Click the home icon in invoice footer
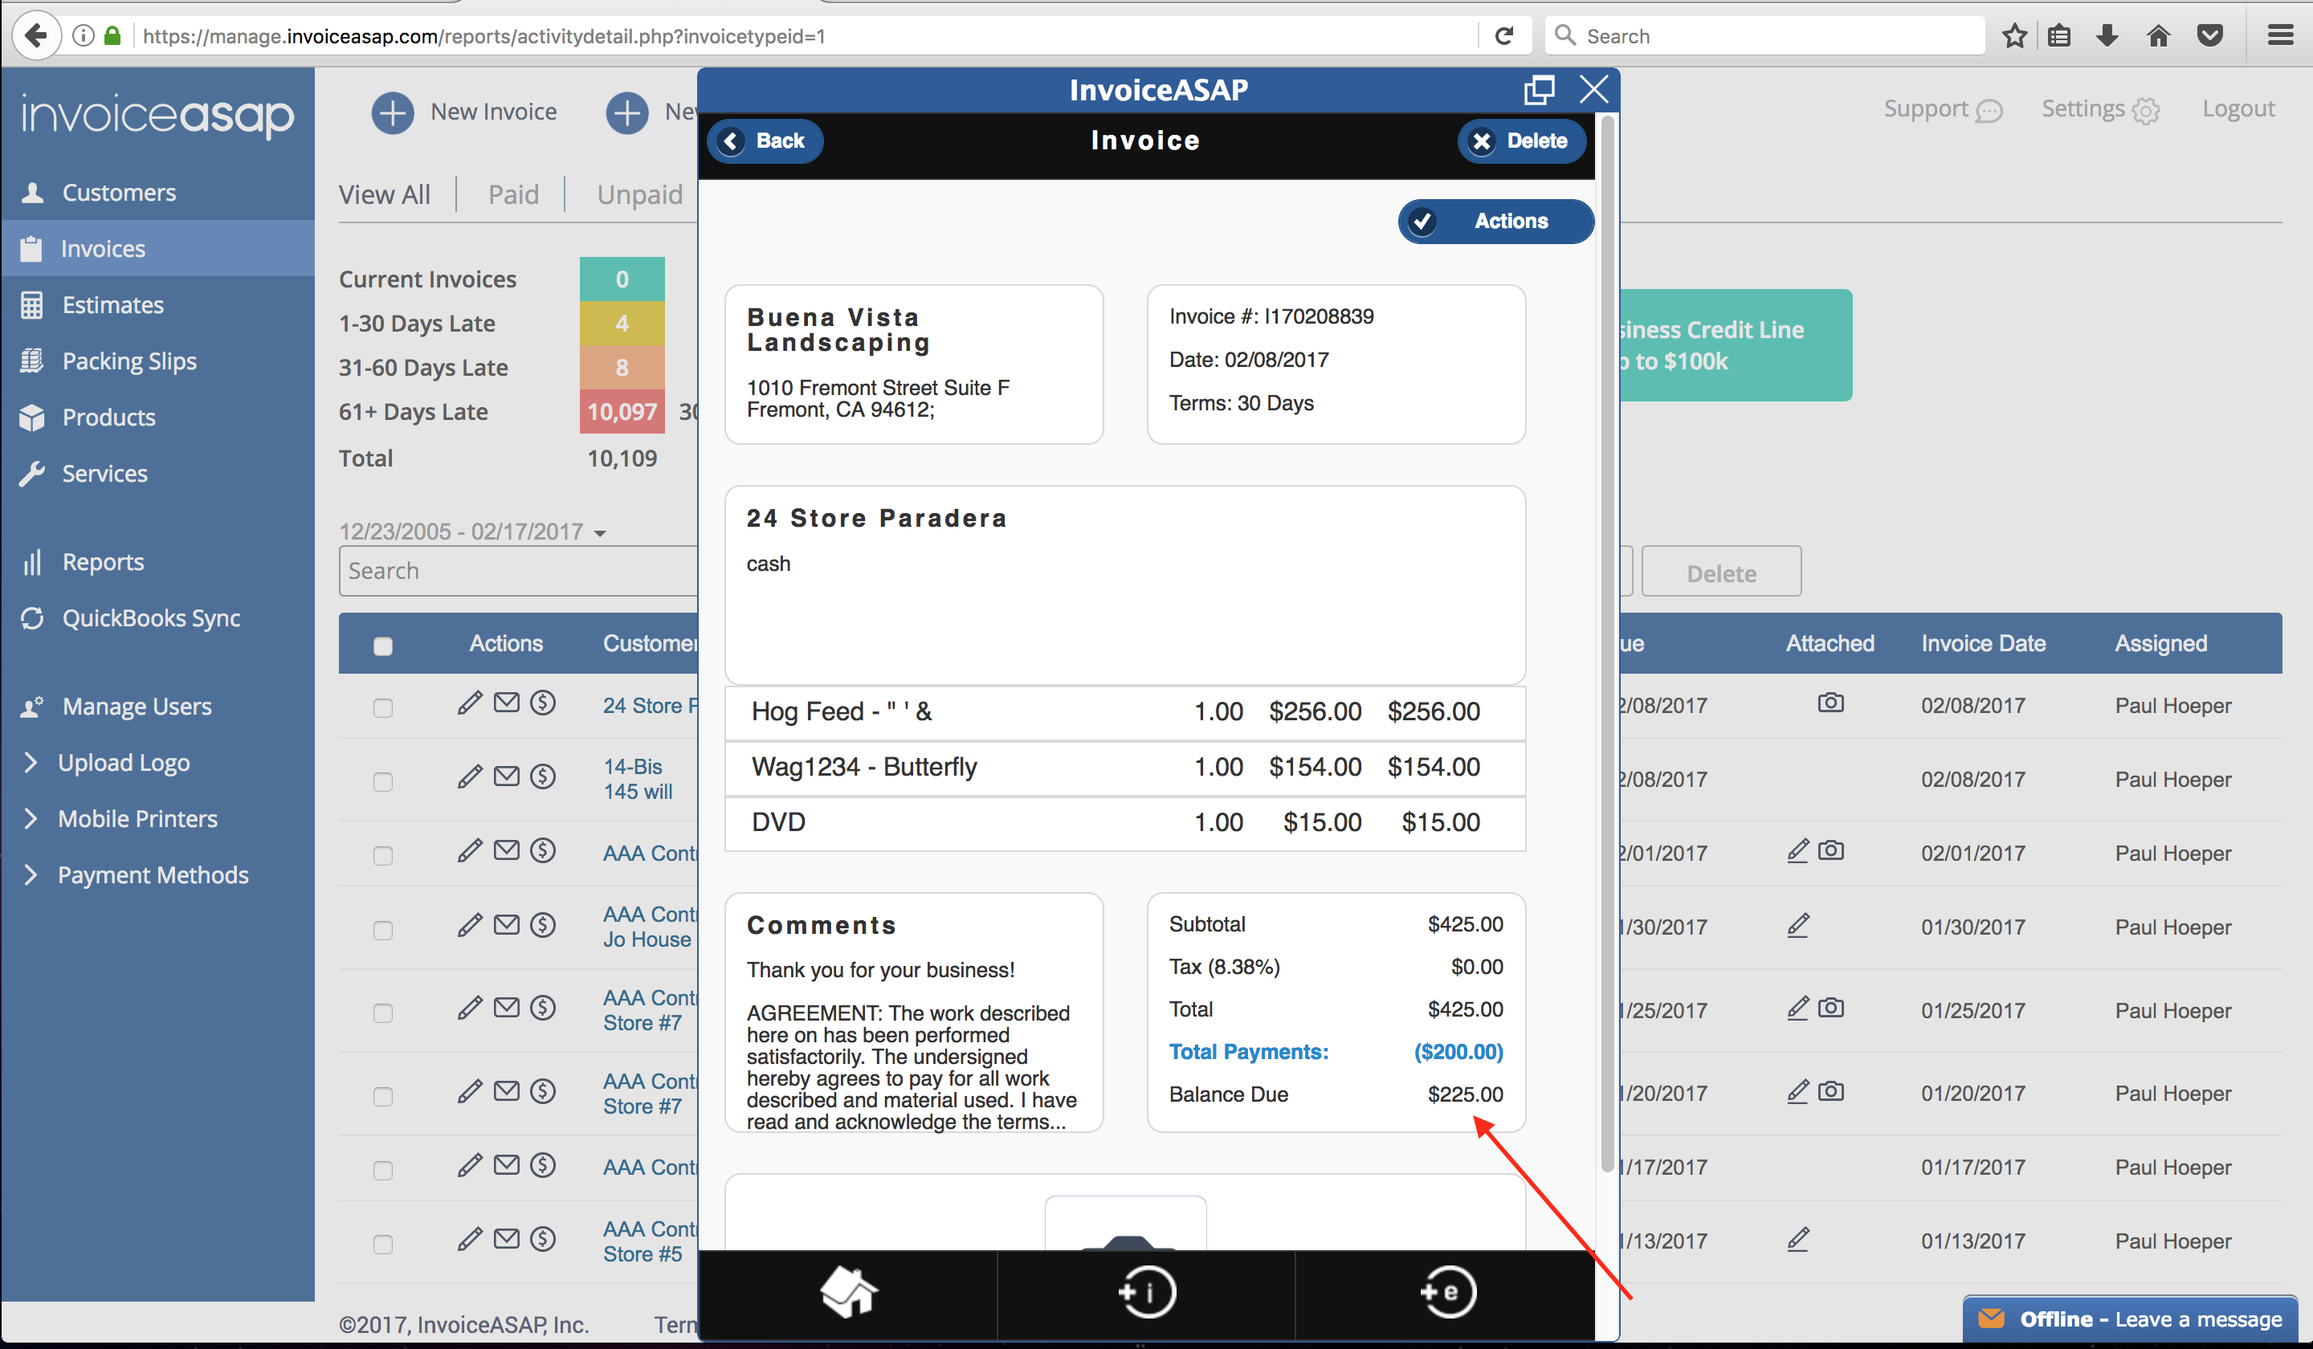The image size is (2313, 1349). (x=848, y=1292)
